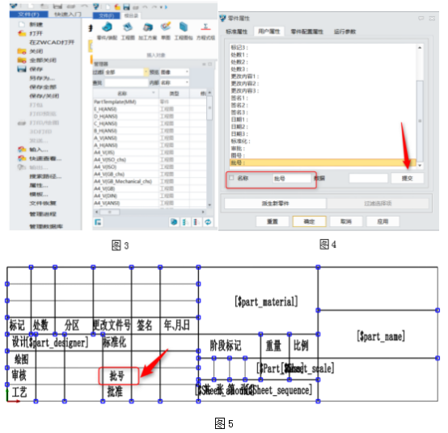Select the A4_V(GB_Mechanical_chs) template row
Viewport: 448px width, 433px height.
pos(150,181)
